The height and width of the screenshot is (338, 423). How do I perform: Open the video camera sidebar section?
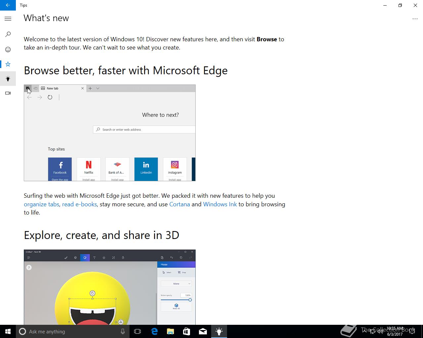pyautogui.click(x=8, y=93)
